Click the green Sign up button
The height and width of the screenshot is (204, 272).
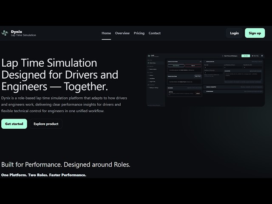point(255,33)
